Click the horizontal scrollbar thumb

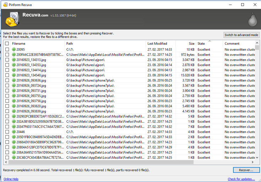pos(101,162)
